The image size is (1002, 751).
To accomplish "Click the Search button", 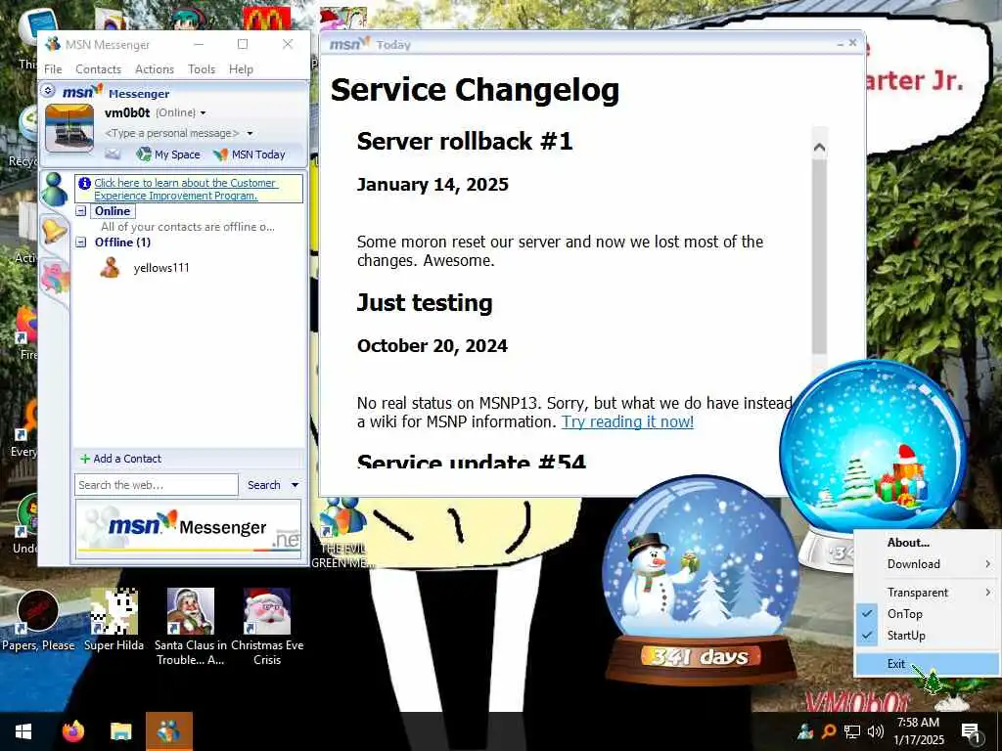I will (264, 485).
